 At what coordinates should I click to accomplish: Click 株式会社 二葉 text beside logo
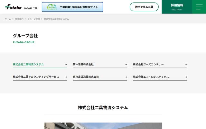(x=30, y=8)
